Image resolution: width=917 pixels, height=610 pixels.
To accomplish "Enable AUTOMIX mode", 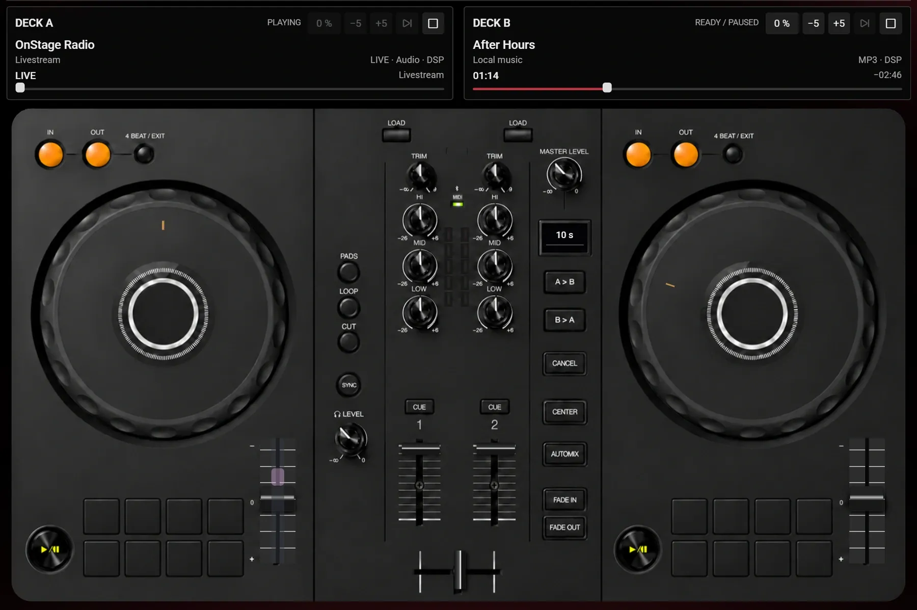I will 564,454.
